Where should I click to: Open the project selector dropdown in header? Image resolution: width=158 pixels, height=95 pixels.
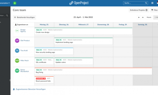click(5, 3)
